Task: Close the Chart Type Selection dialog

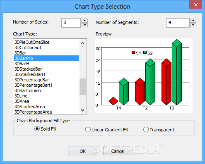Action: [195, 5]
